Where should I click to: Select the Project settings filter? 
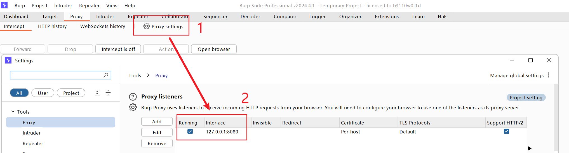point(71,93)
